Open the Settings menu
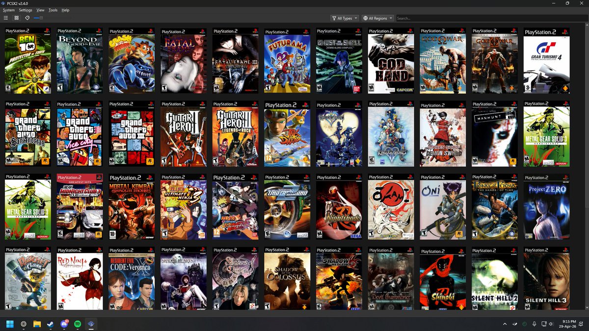The image size is (589, 331). (26, 10)
